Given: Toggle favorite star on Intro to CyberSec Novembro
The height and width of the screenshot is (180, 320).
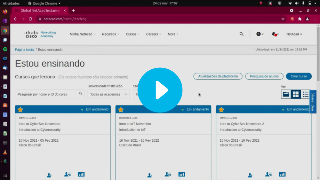Looking at the screenshot, I should tap(20, 109).
